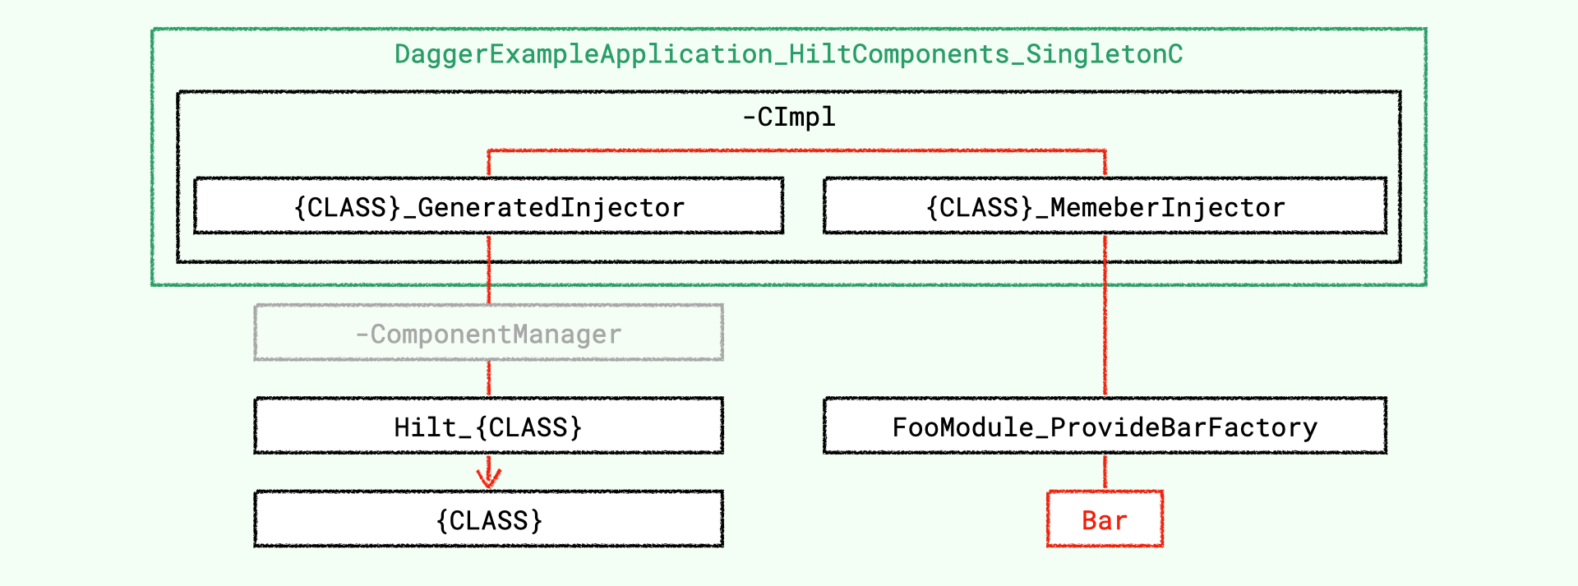Click the red Bar box
The image size is (1578, 586).
[x=1105, y=519]
